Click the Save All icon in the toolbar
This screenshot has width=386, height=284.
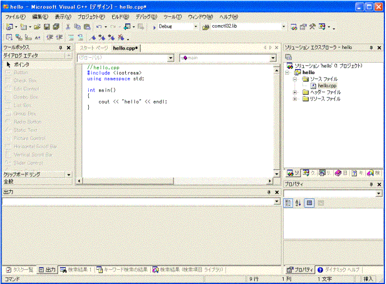click(x=56, y=26)
